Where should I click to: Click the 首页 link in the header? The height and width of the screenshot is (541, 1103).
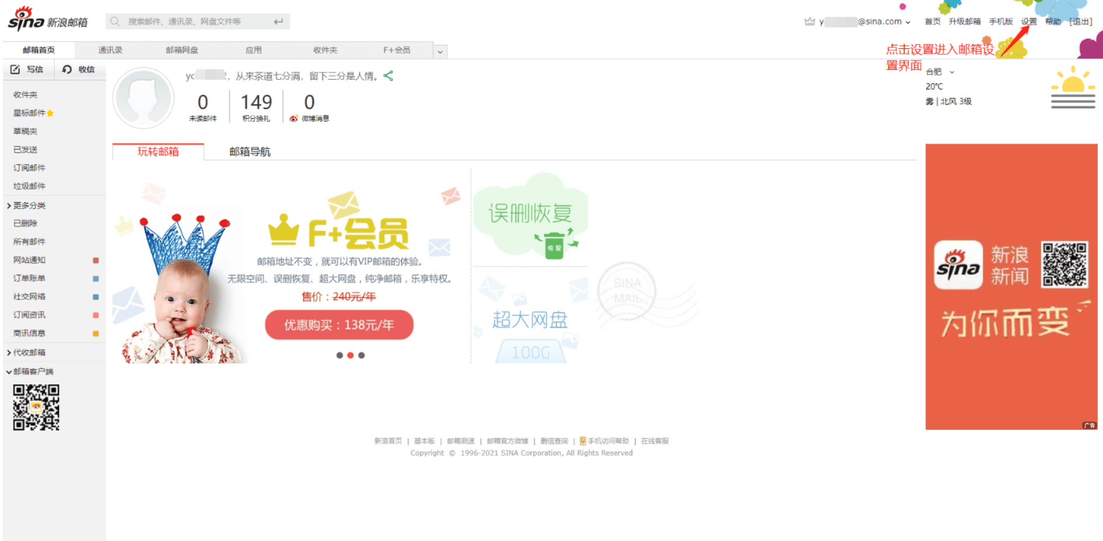click(x=933, y=22)
